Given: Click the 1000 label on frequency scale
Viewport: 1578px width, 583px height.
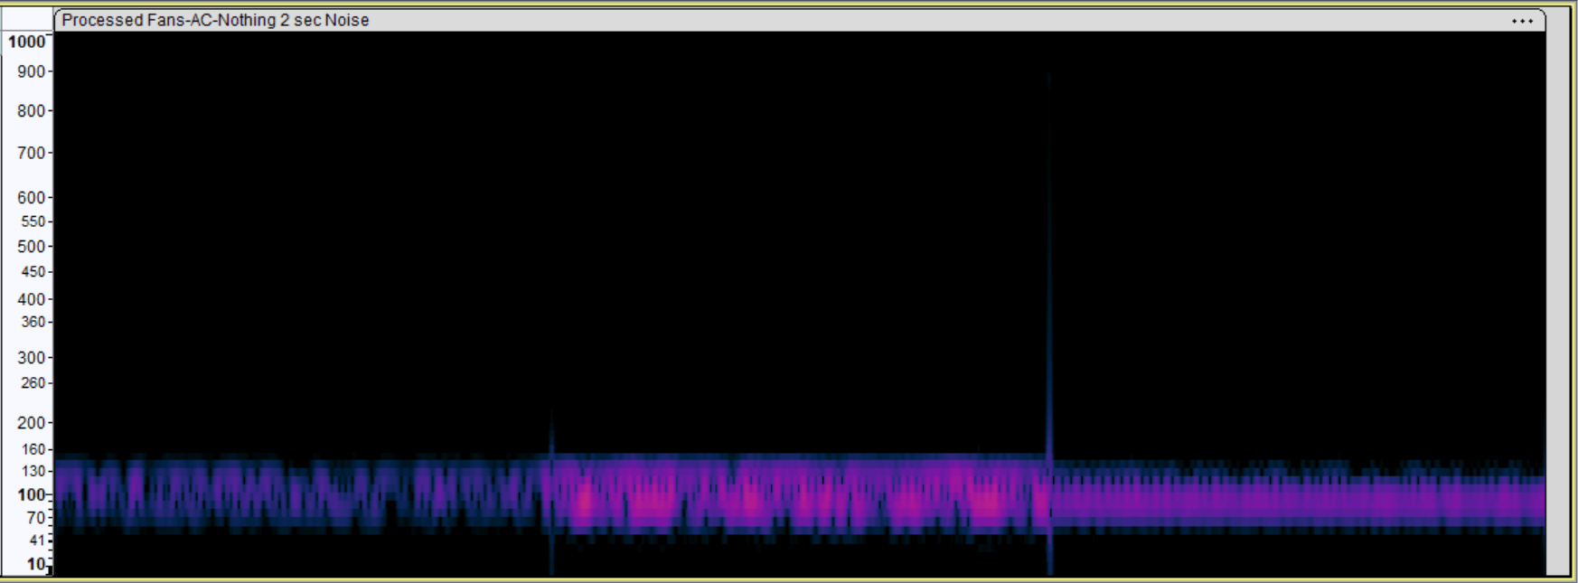Looking at the screenshot, I should click(x=26, y=42).
